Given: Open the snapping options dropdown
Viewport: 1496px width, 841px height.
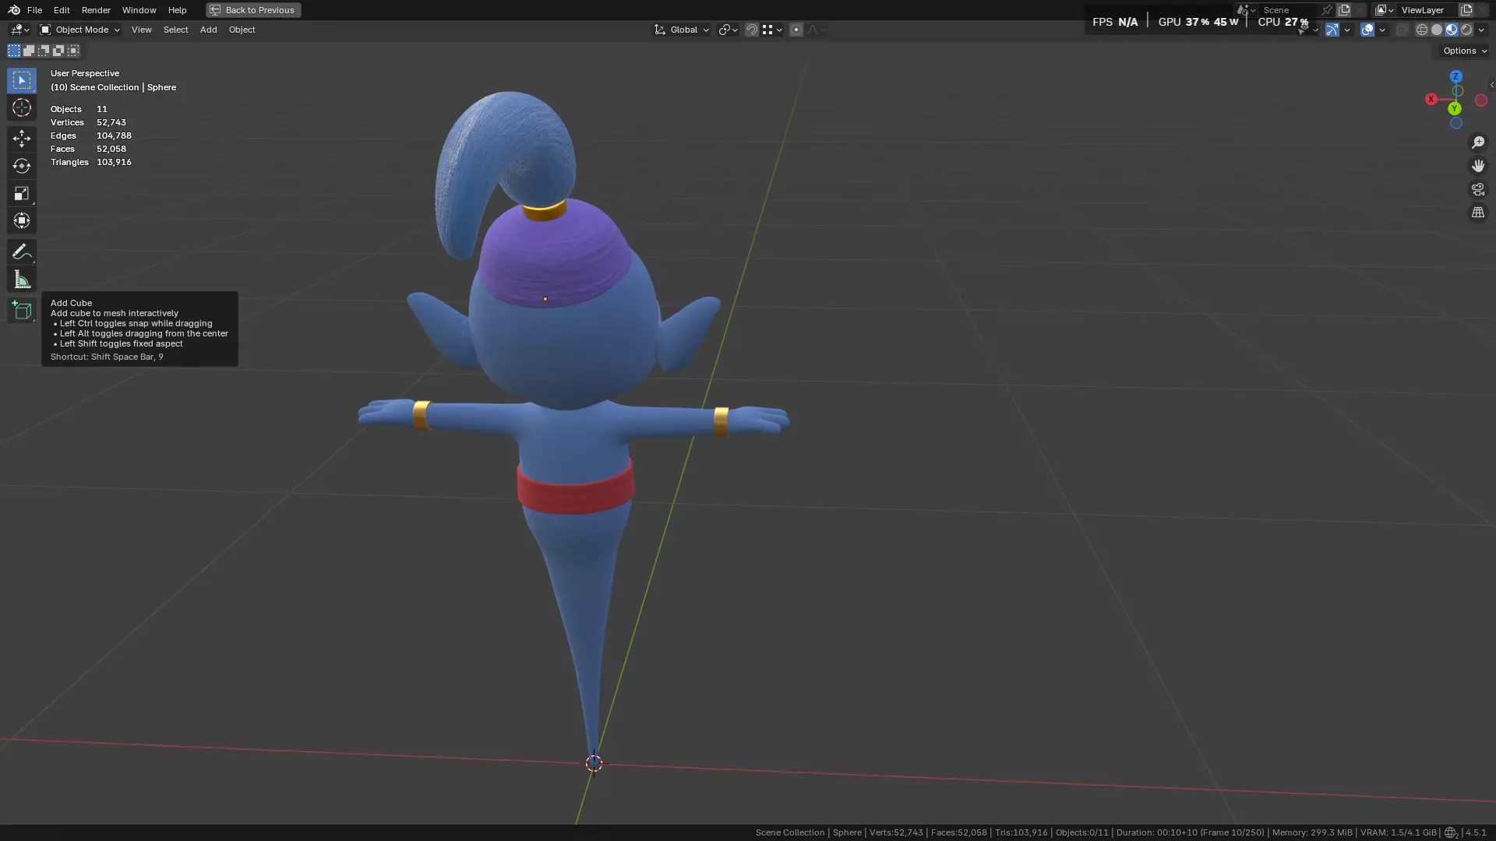Looking at the screenshot, I should (x=772, y=30).
